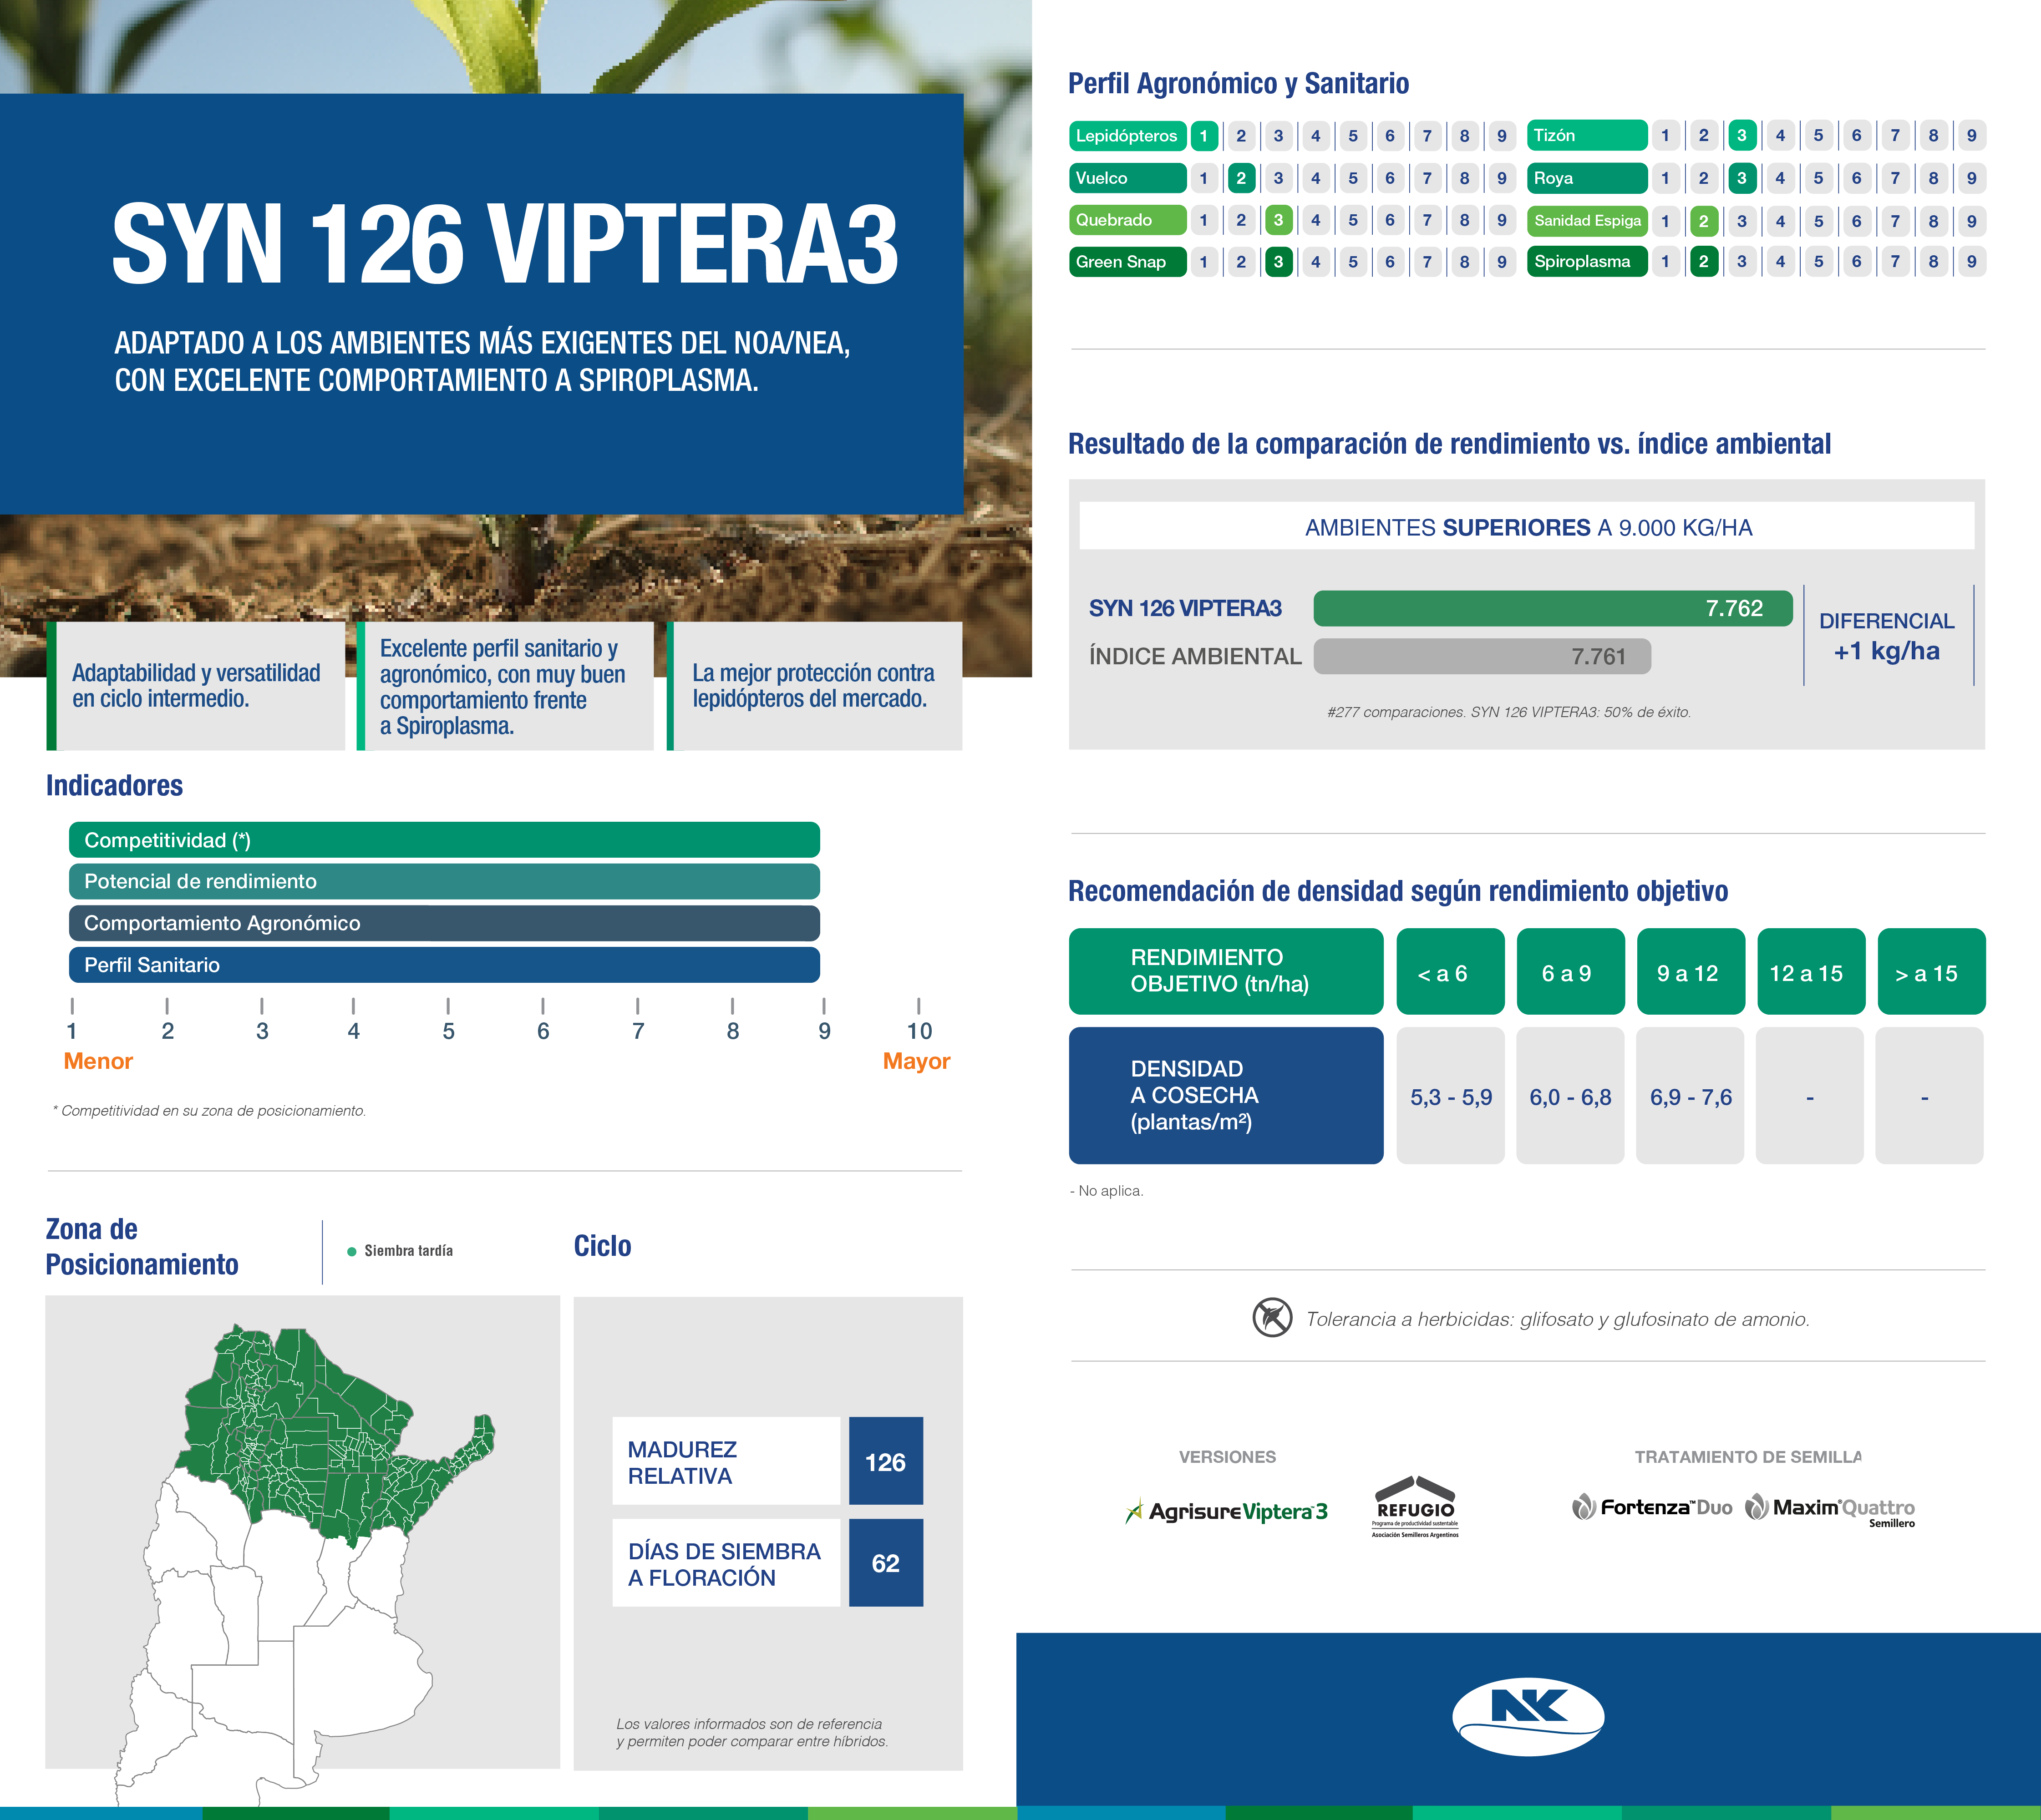Image resolution: width=2041 pixels, height=1820 pixels.
Task: Click the Lepidópteros row label
Action: 1127,136
